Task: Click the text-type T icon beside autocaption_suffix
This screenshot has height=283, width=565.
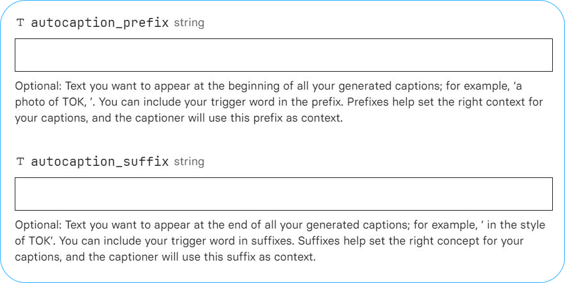Action: click(x=20, y=162)
